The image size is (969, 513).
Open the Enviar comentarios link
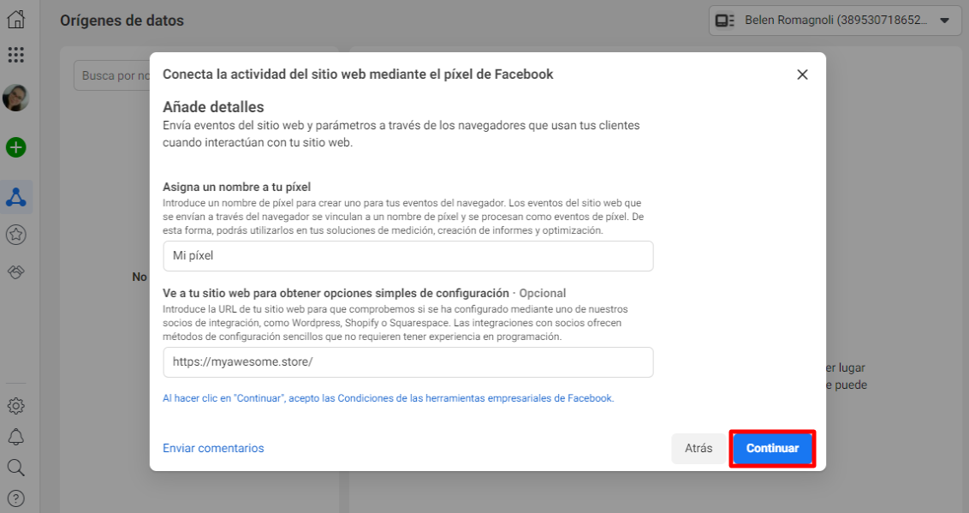pyautogui.click(x=213, y=448)
